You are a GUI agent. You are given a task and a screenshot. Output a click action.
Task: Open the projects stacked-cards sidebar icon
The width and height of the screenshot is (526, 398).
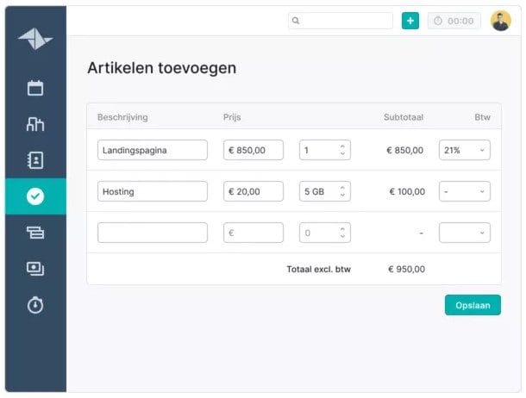[x=35, y=232]
